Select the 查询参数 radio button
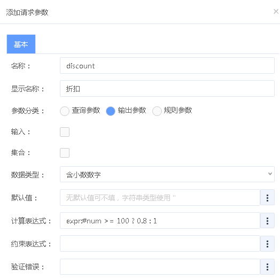280x279 pixels. [x=65, y=111]
